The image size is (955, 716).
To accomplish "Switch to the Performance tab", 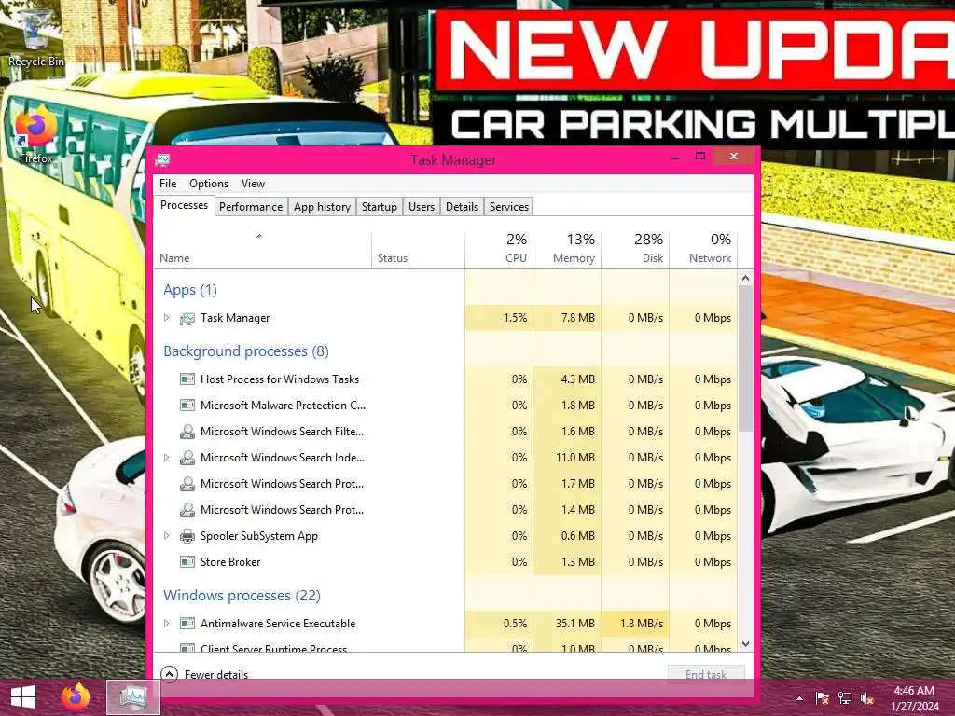I will [251, 207].
